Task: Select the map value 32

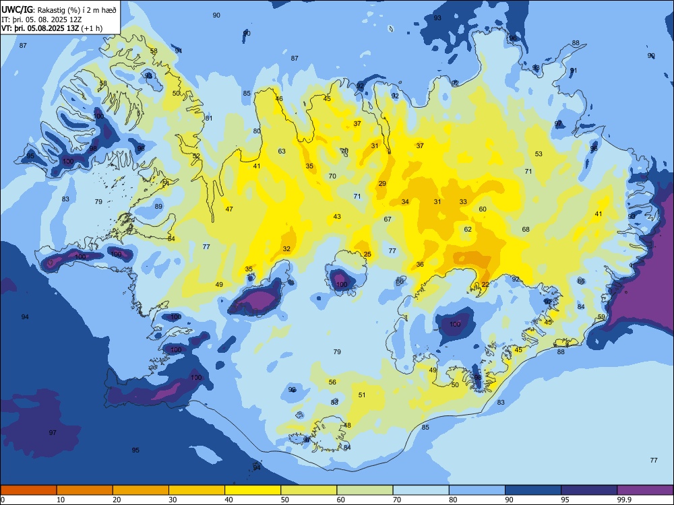Action: (286, 248)
